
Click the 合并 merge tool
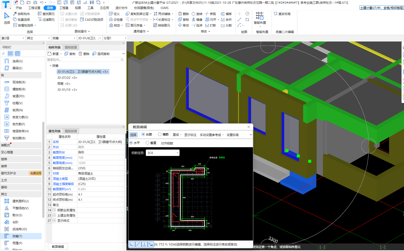[x=226, y=19]
